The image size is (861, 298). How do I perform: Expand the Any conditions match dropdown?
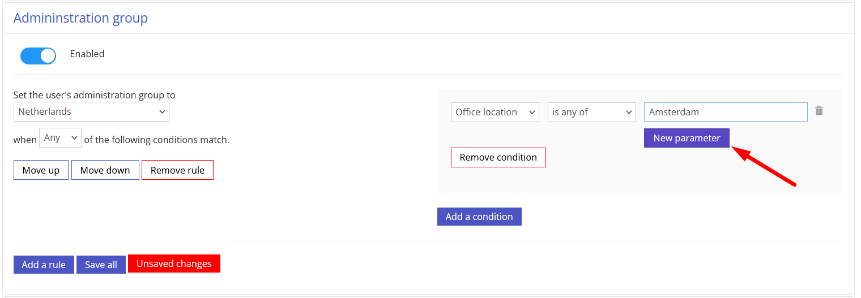point(60,138)
